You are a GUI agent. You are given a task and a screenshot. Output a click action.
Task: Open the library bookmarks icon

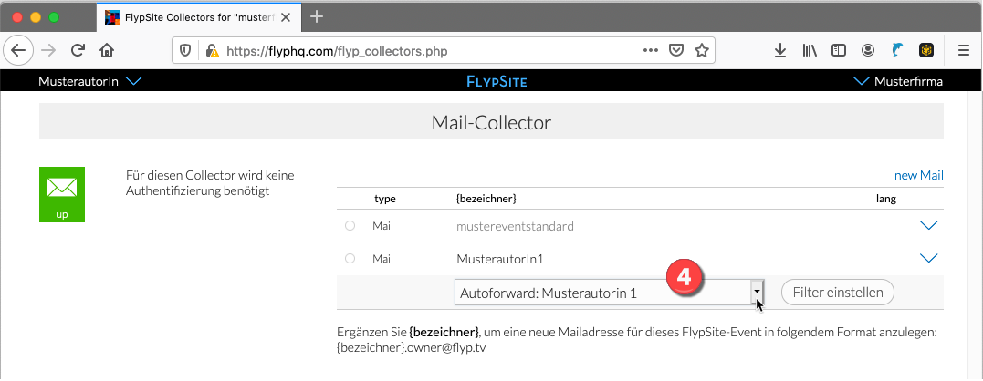[x=810, y=51]
